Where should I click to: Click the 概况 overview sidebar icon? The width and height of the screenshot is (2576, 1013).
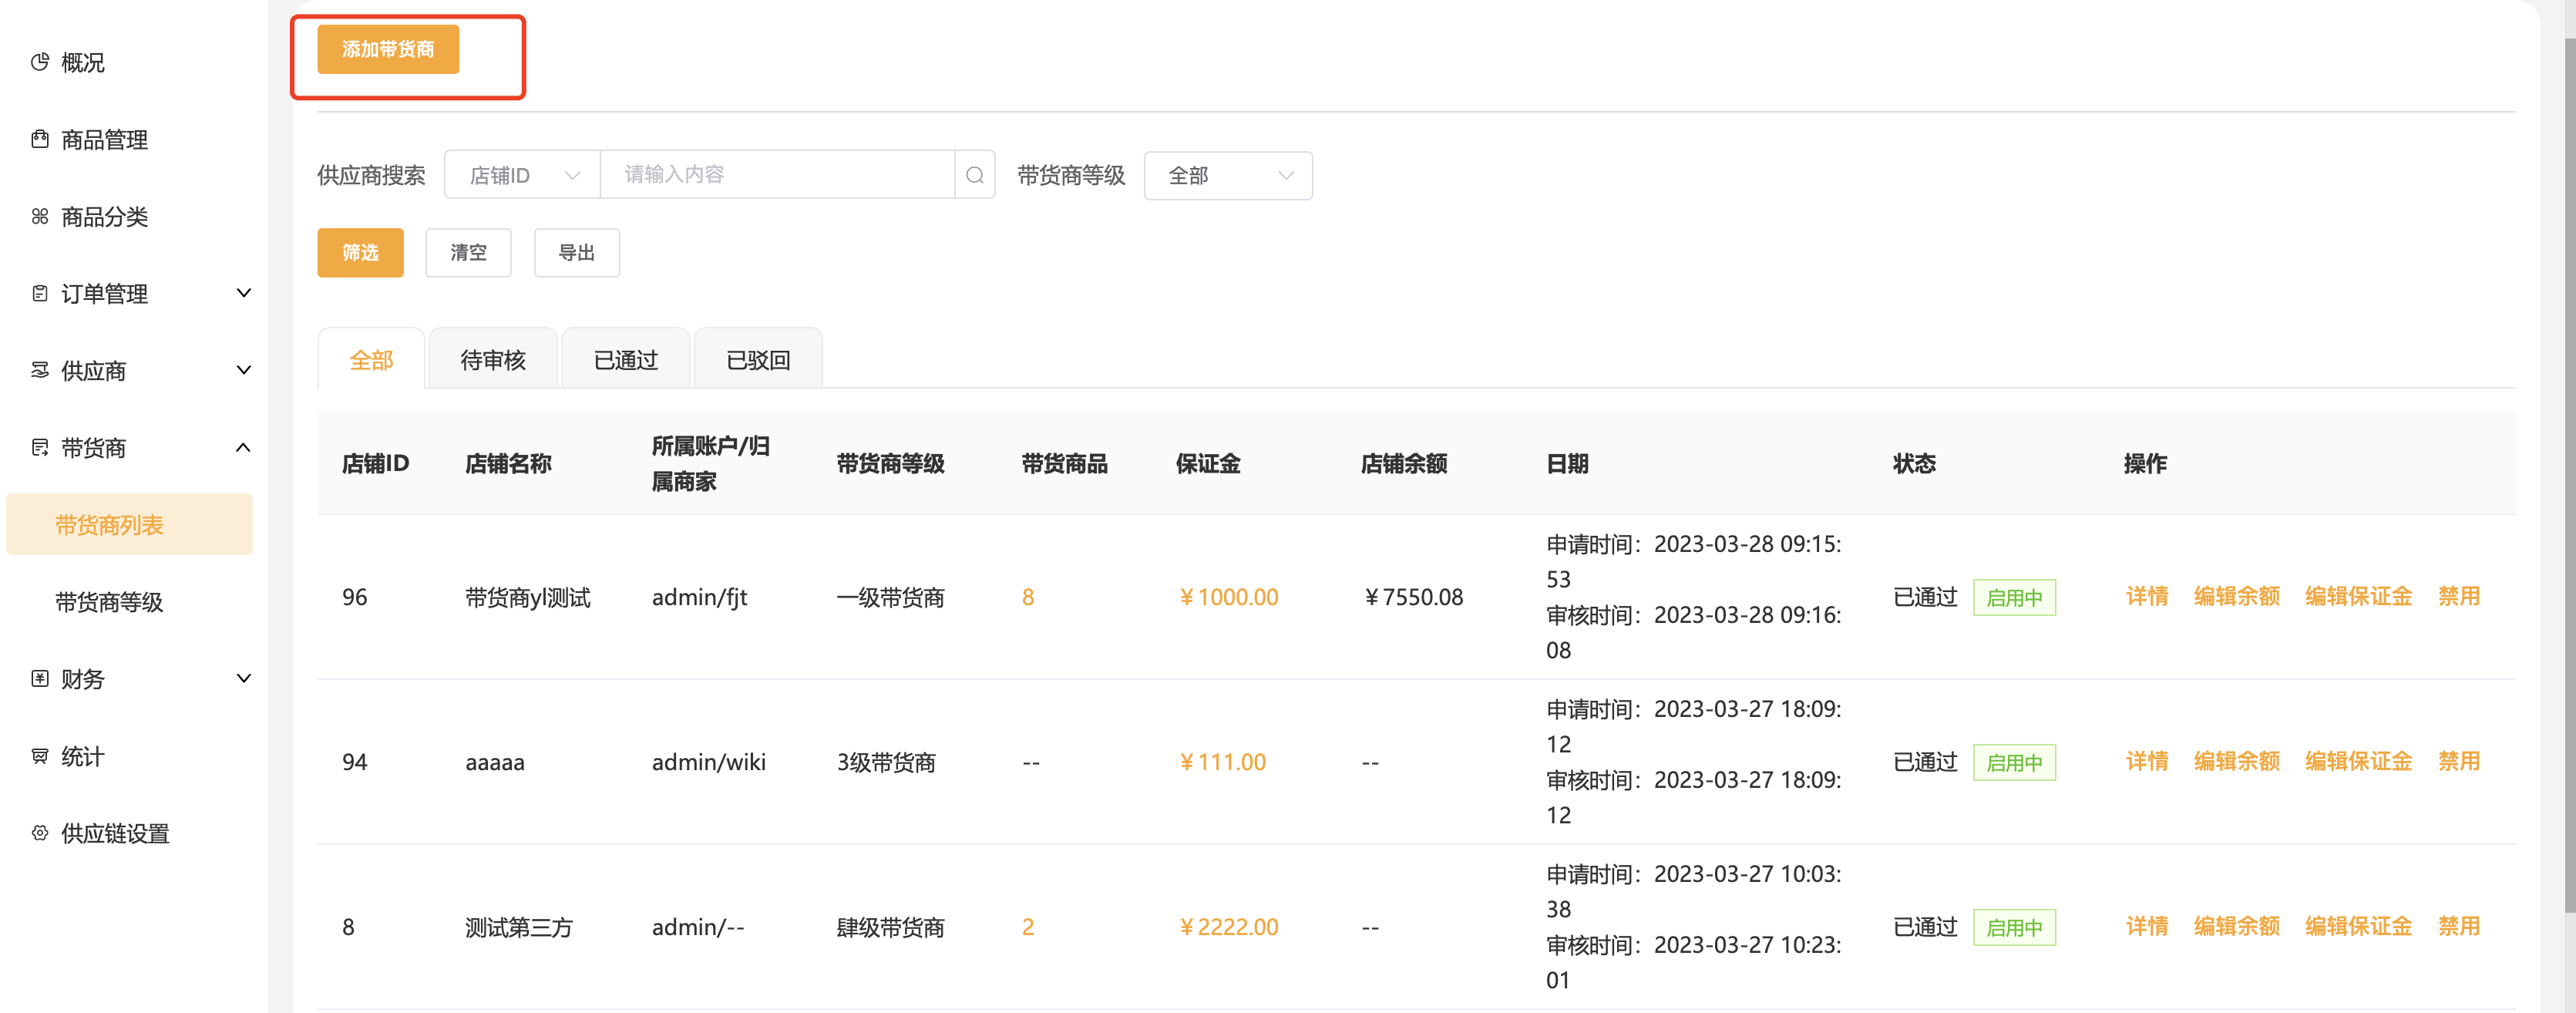pos(40,62)
